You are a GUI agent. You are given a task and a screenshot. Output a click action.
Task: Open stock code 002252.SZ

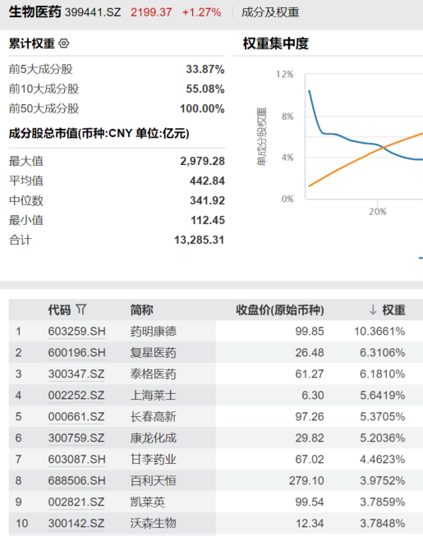[76, 395]
